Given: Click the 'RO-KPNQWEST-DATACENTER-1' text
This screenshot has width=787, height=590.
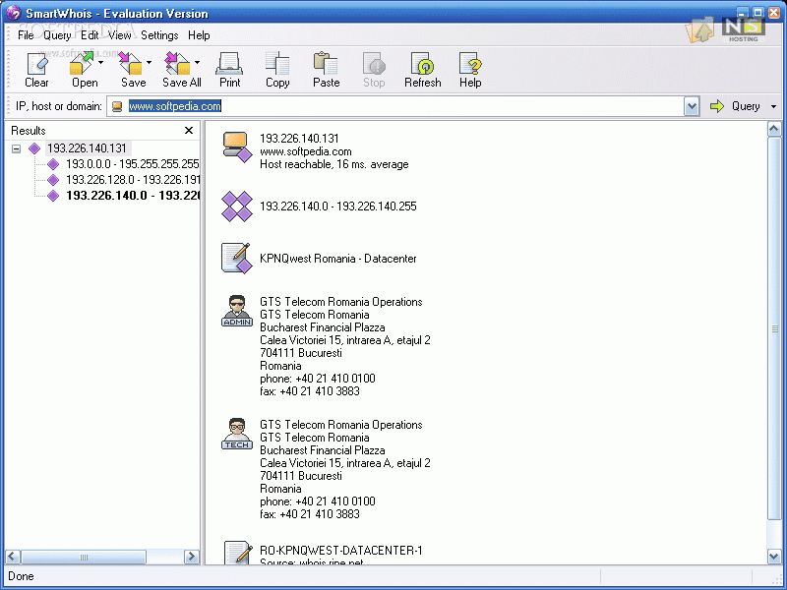Looking at the screenshot, I should (340, 551).
